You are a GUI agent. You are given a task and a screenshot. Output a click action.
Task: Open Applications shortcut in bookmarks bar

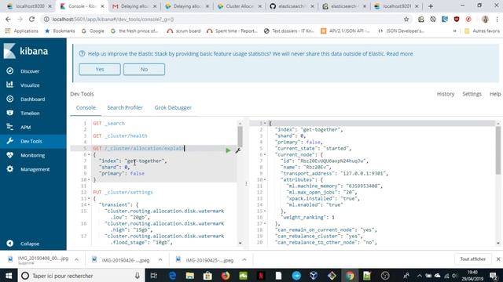pyautogui.click(x=21, y=31)
